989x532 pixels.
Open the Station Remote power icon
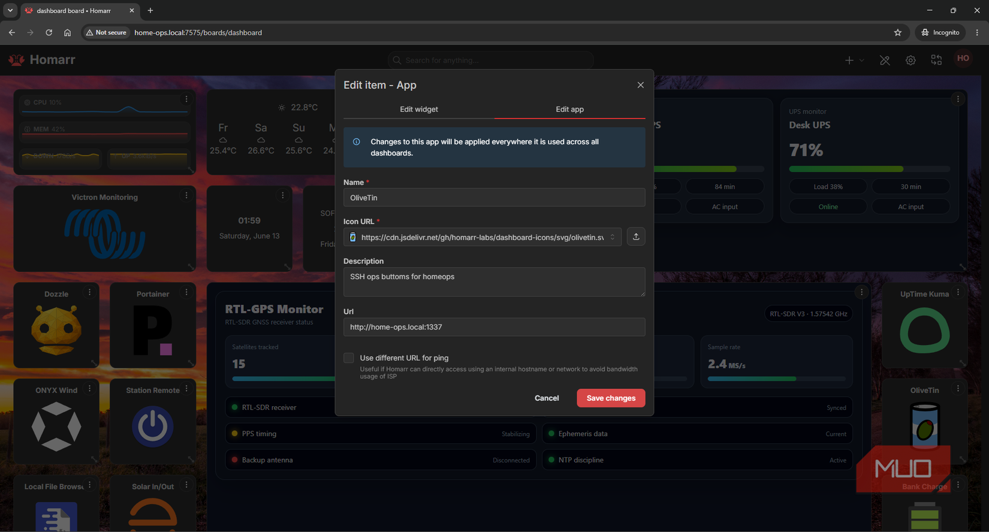tap(153, 427)
